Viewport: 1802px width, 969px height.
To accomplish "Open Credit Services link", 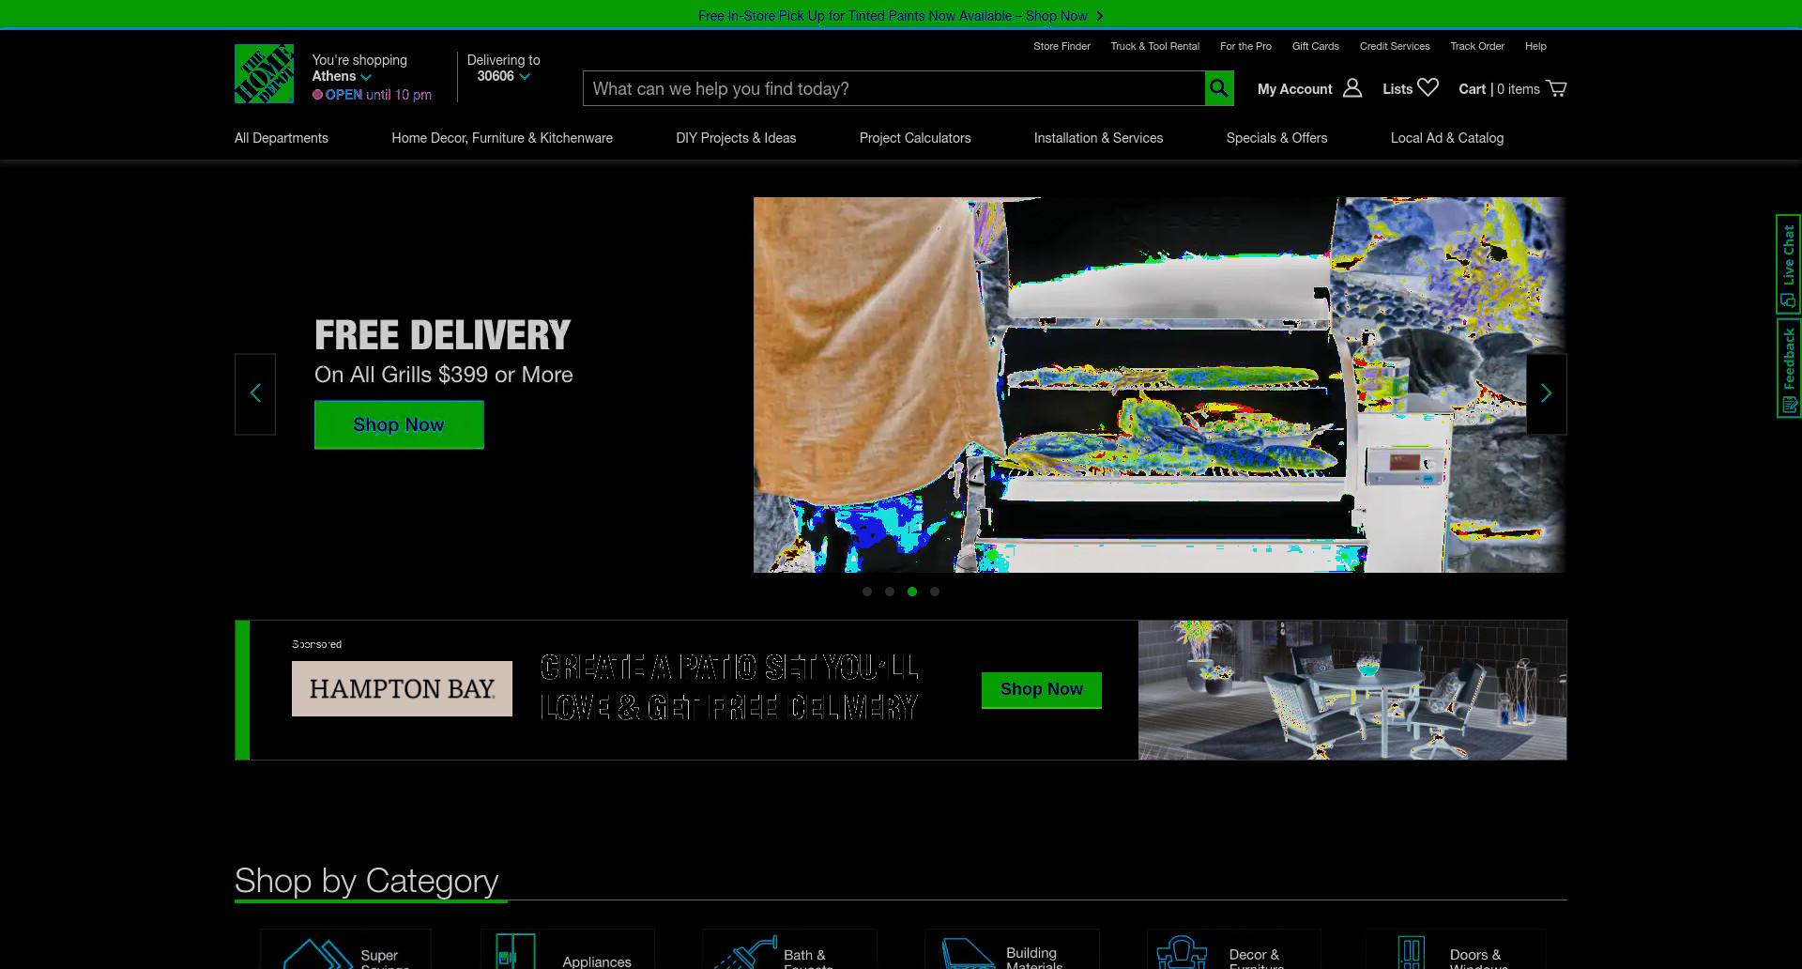I will pyautogui.click(x=1395, y=46).
